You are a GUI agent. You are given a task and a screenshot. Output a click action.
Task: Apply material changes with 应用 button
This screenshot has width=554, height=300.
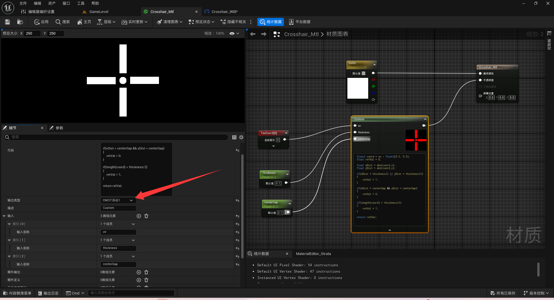pyautogui.click(x=41, y=22)
